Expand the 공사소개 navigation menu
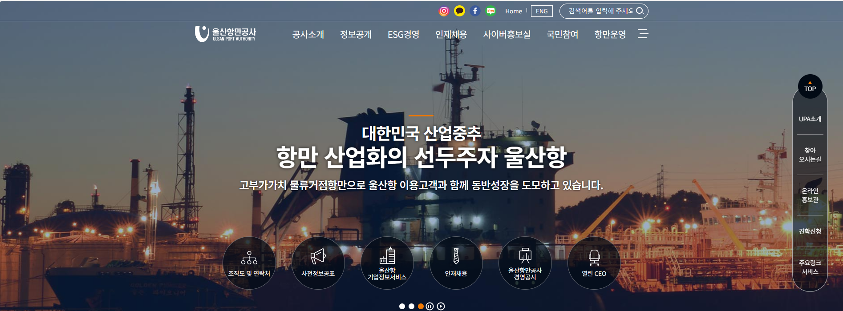The width and height of the screenshot is (843, 311). (x=308, y=35)
